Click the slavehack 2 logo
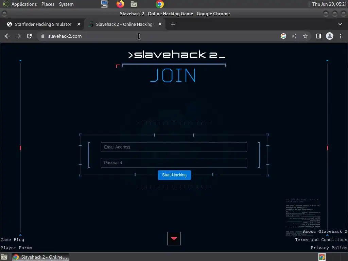The image size is (348, 261). (x=177, y=55)
